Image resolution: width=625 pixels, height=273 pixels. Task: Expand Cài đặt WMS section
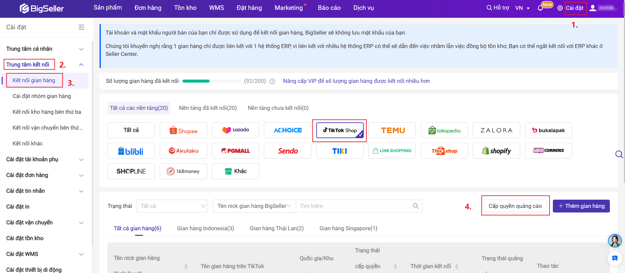tap(81, 254)
